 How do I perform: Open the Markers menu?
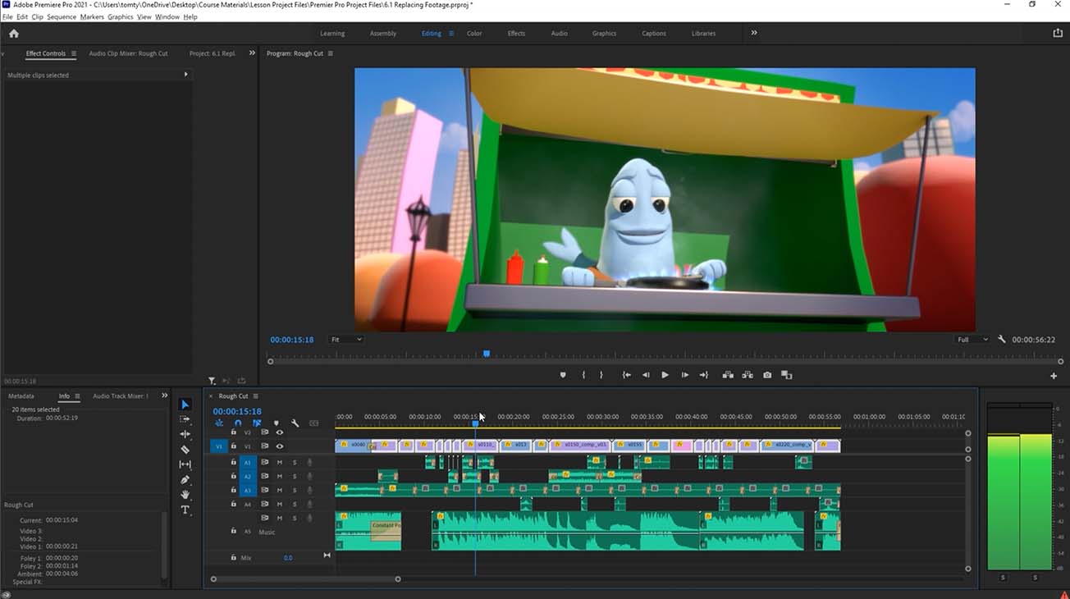point(92,16)
